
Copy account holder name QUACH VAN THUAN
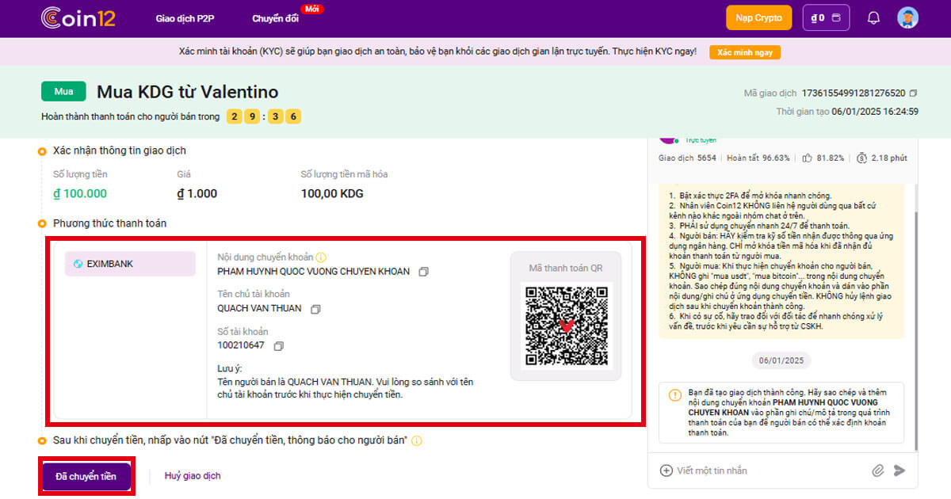coord(315,309)
